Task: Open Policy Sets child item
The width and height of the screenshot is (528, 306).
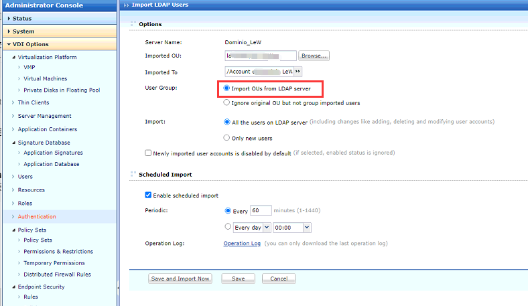Action: point(38,240)
